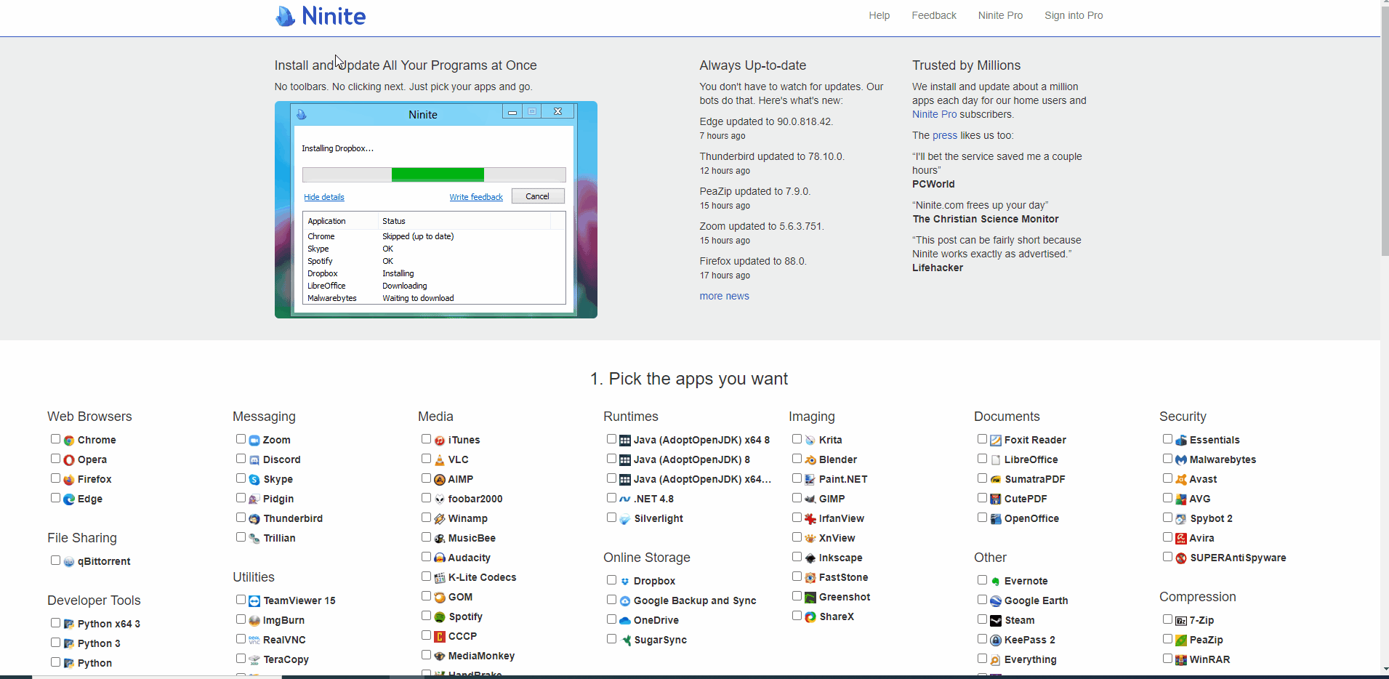Image resolution: width=1389 pixels, height=679 pixels.
Task: Open the Help page from top navigation
Action: 879,15
